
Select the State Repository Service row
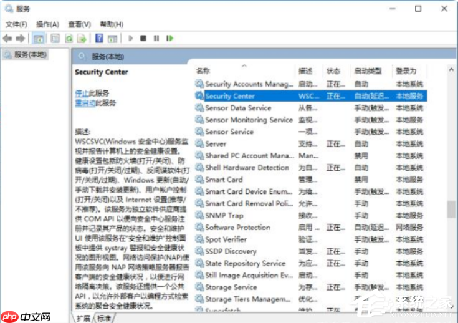[311, 263]
